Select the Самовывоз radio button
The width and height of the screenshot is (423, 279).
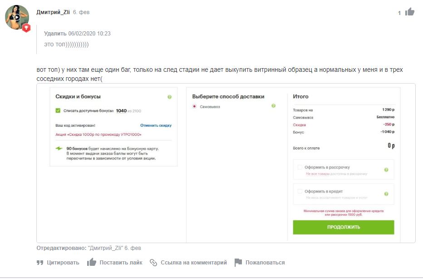click(194, 106)
